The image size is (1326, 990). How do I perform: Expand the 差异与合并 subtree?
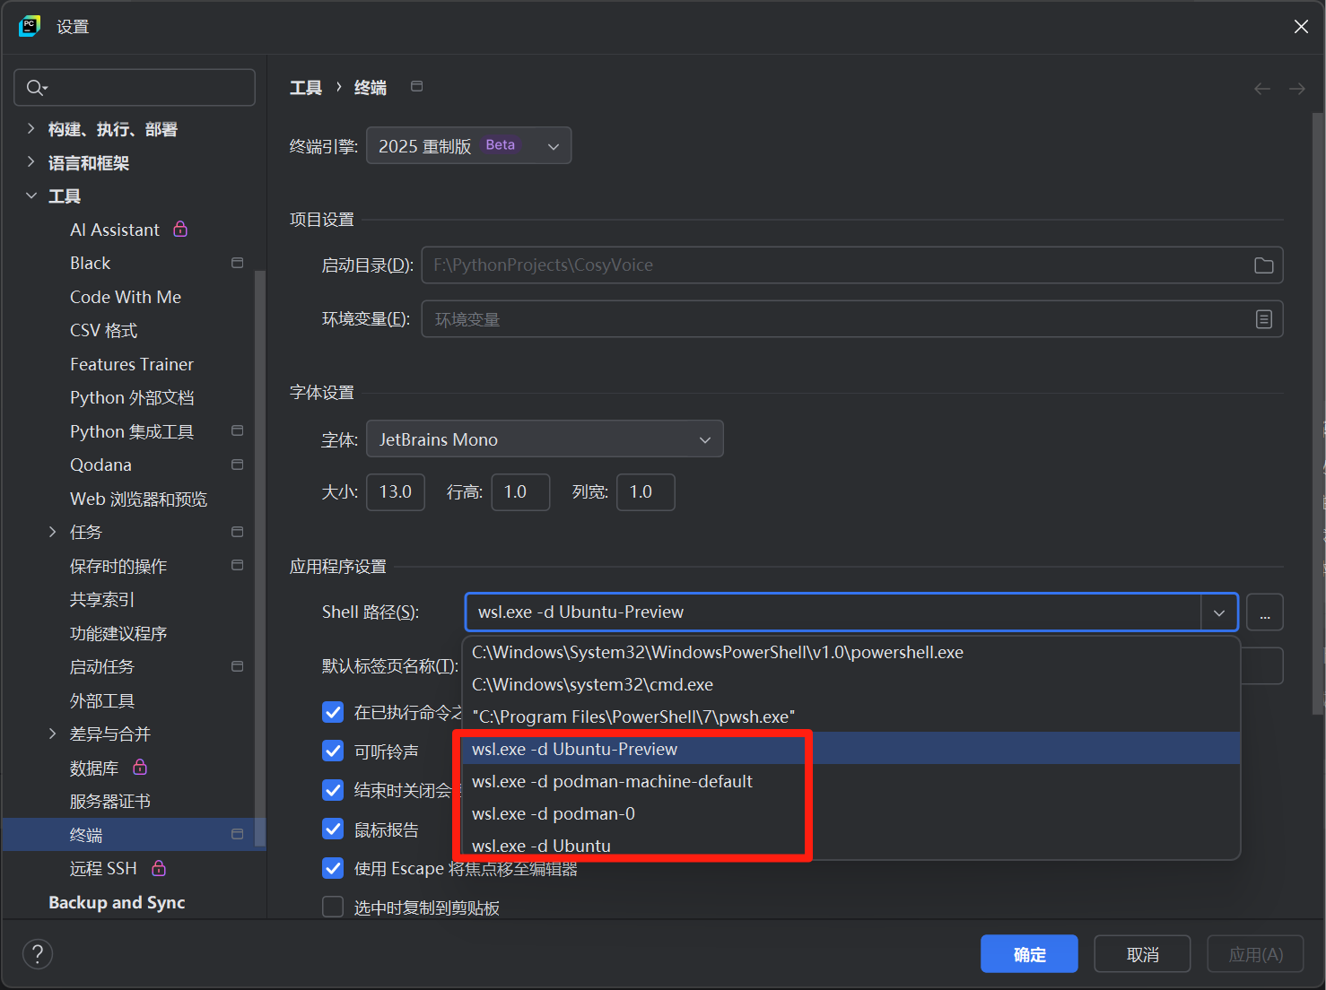(x=53, y=734)
